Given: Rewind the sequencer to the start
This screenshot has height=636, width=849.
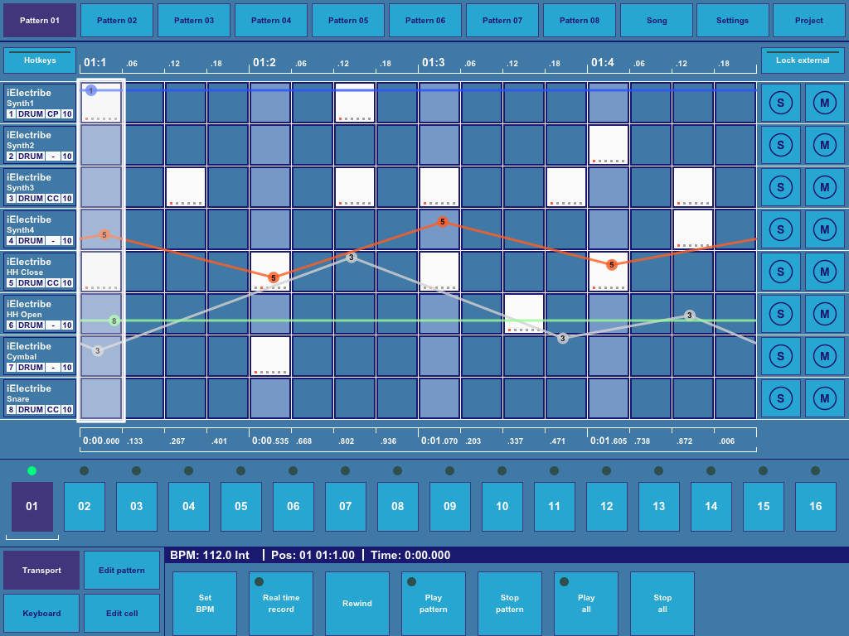Looking at the screenshot, I should [357, 603].
